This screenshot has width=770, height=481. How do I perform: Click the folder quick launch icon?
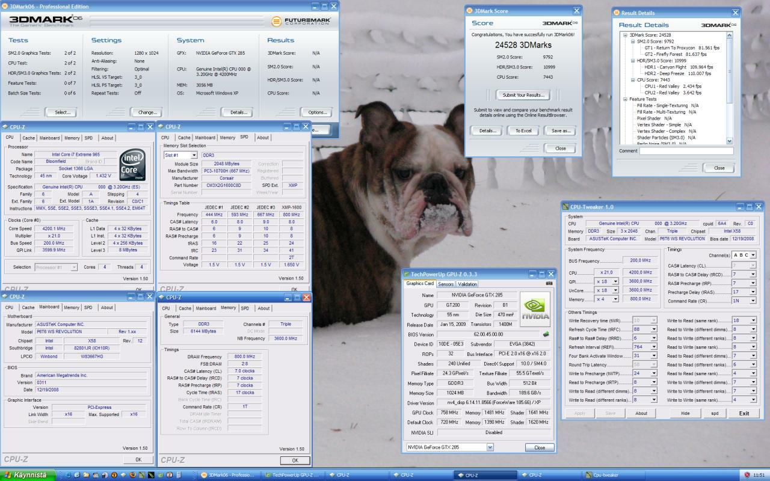tap(87, 475)
